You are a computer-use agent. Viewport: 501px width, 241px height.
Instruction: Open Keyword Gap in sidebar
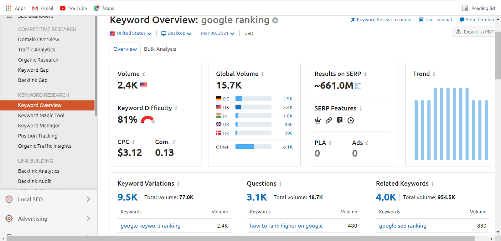point(33,70)
